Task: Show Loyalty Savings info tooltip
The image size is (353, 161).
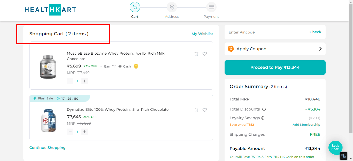Action: (x=263, y=118)
